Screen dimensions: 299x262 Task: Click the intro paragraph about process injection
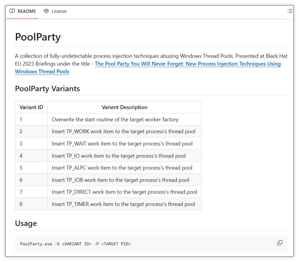[x=151, y=64]
